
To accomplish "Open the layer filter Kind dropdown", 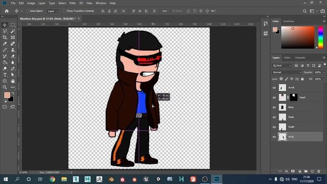I will point(282,65).
